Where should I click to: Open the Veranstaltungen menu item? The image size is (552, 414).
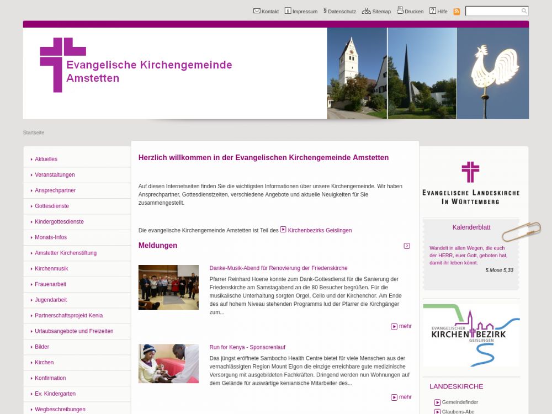click(55, 175)
